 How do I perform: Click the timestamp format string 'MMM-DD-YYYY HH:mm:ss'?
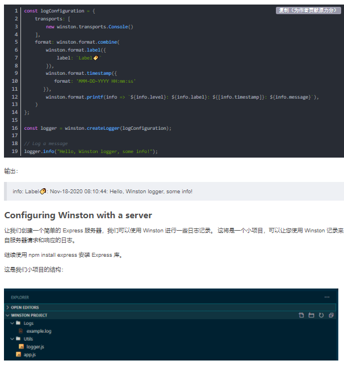[106, 81]
